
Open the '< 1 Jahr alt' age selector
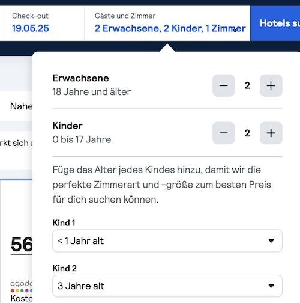point(167,240)
